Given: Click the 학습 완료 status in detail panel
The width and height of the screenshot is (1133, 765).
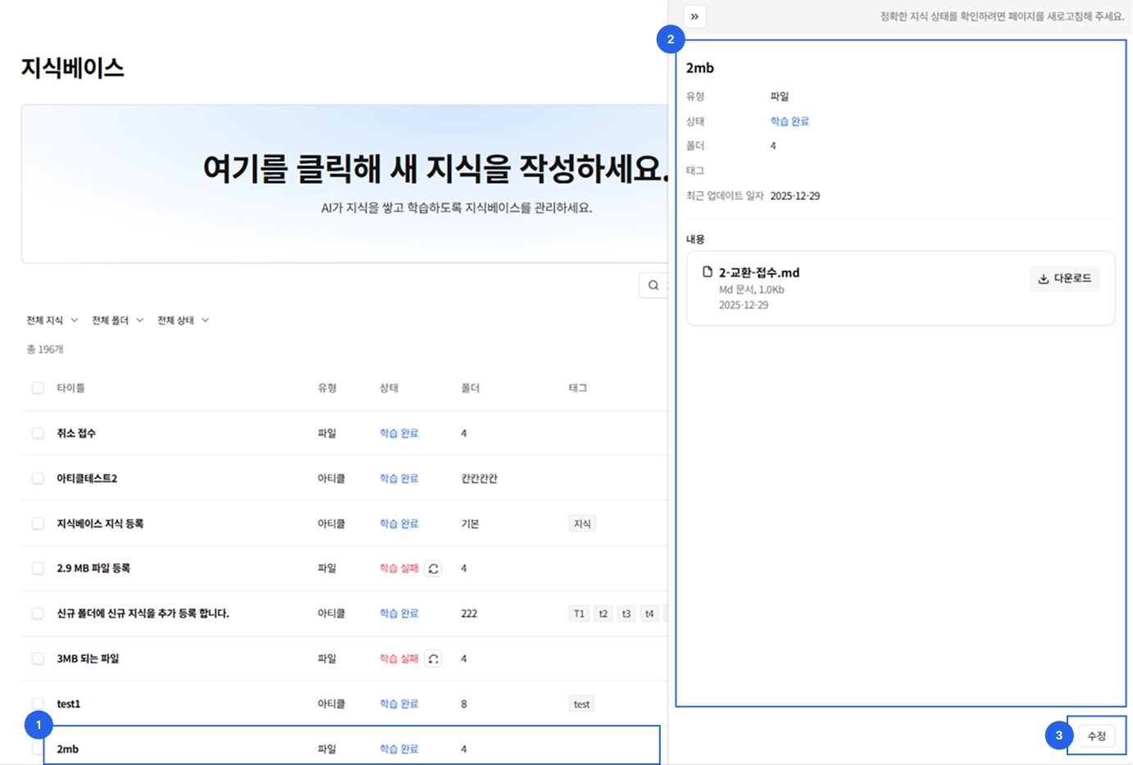Looking at the screenshot, I should [789, 121].
